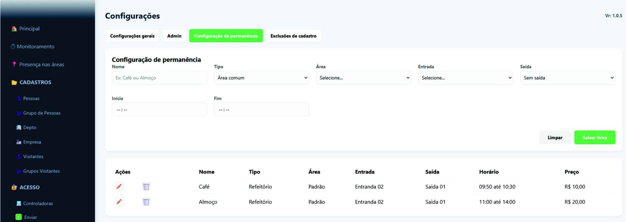Viewport: 626px width, 222px height.
Task: Open the Empresa sidebar link
Action: [32, 142]
